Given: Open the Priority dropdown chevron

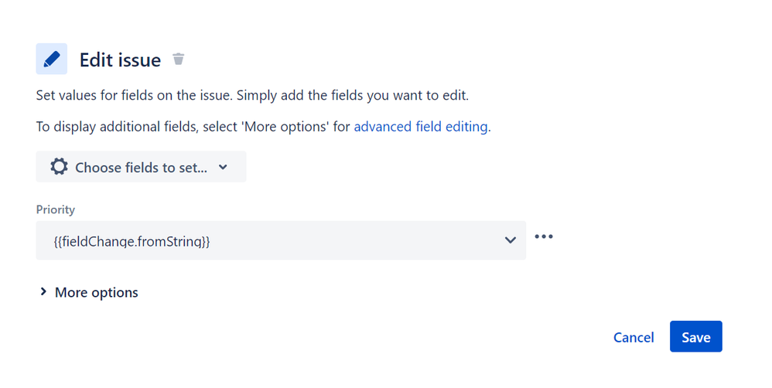Looking at the screenshot, I should pos(510,240).
